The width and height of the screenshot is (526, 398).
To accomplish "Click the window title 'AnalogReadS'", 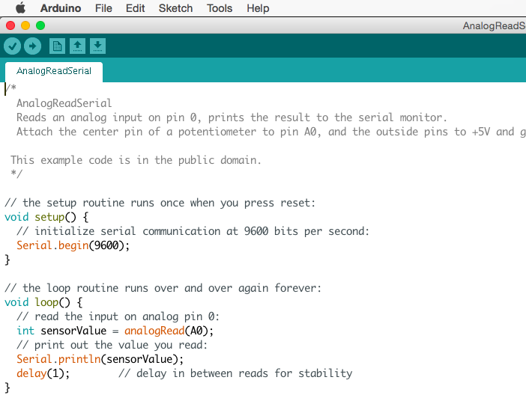I will point(494,25).
